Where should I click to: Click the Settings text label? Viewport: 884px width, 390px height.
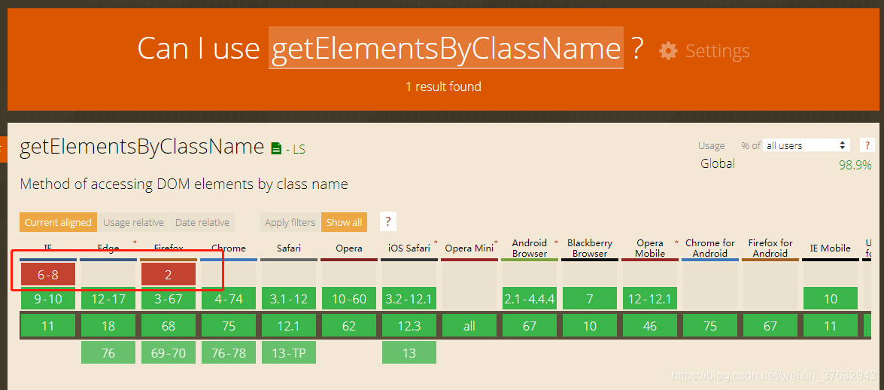(717, 50)
